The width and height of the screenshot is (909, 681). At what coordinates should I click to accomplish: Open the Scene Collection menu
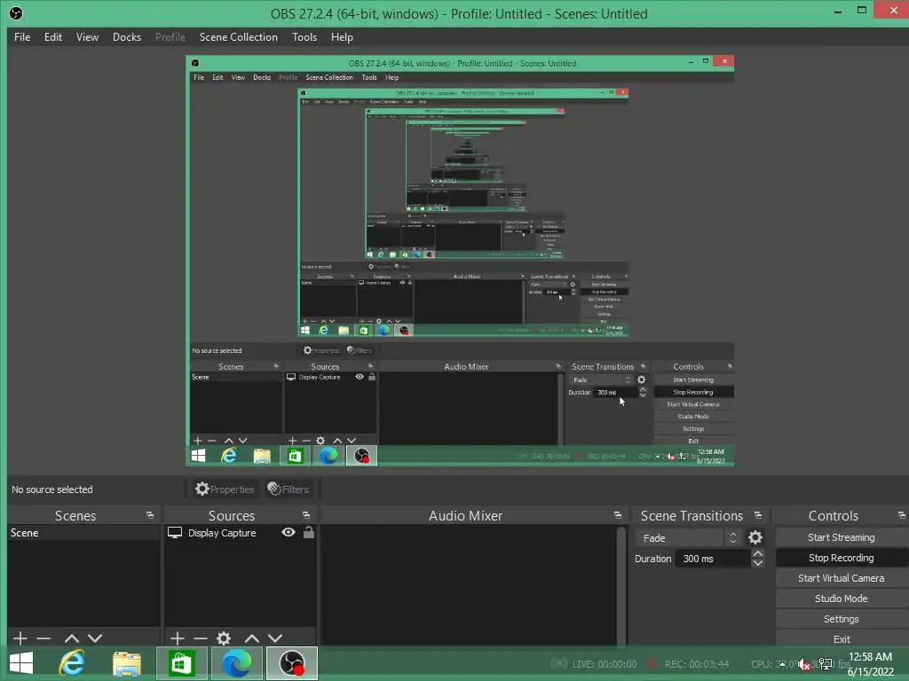[x=238, y=37]
